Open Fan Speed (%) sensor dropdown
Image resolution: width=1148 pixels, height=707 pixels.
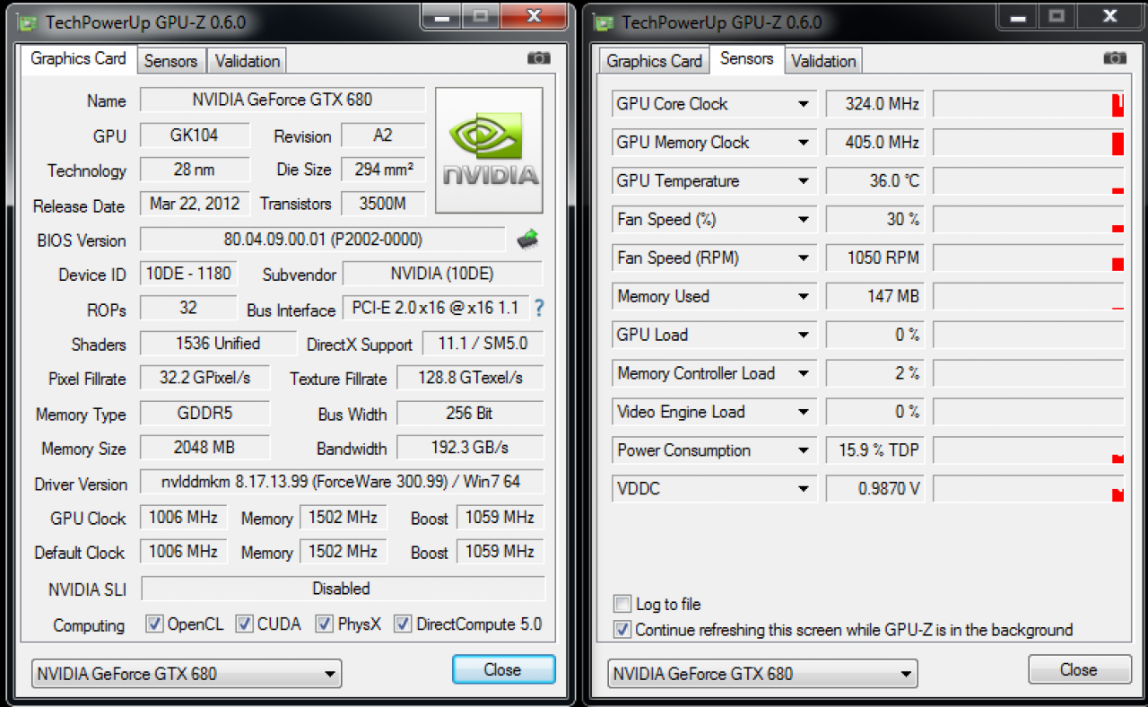click(804, 220)
